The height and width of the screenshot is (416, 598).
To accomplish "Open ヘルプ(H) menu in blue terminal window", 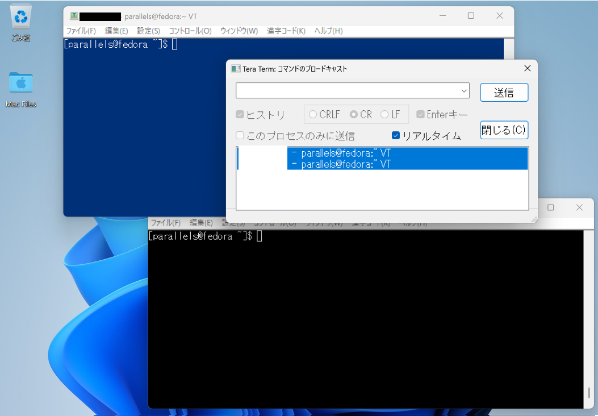I will point(328,31).
